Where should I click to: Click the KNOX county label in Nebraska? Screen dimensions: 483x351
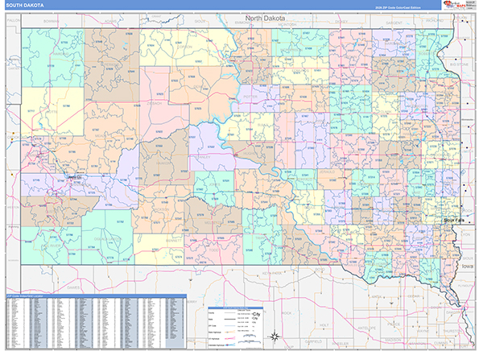point(377,296)
